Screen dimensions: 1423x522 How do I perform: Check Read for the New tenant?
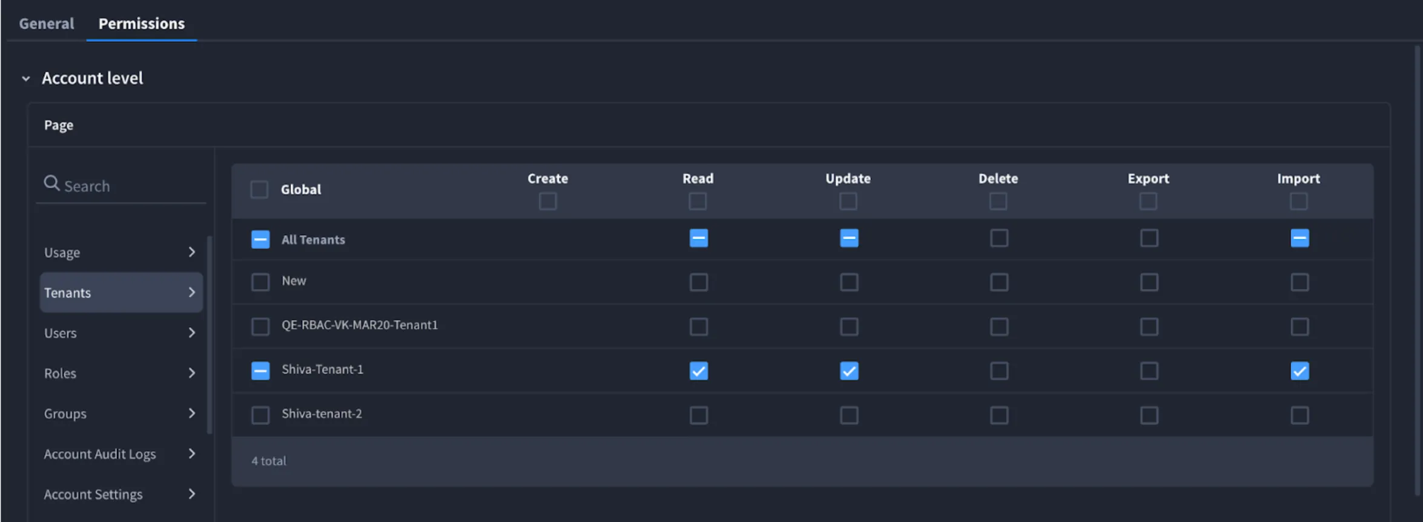click(x=699, y=282)
